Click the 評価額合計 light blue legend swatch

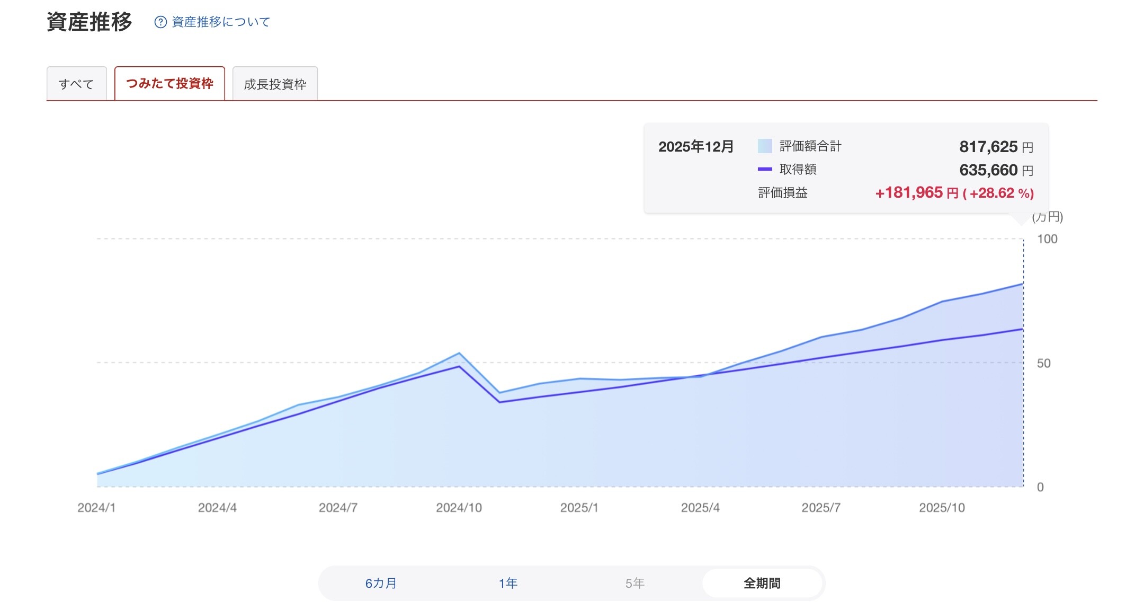[765, 146]
